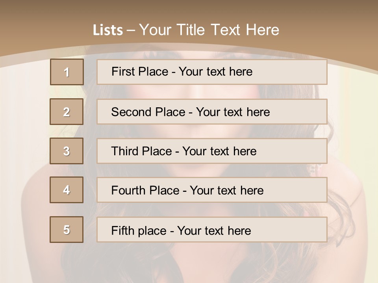Select the number 4 square
The height and width of the screenshot is (283, 378).
click(67, 190)
